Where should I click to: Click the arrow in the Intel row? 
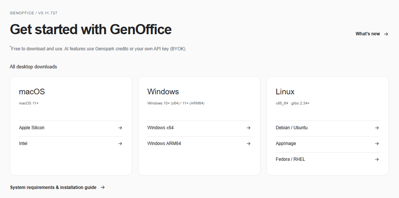click(120, 144)
